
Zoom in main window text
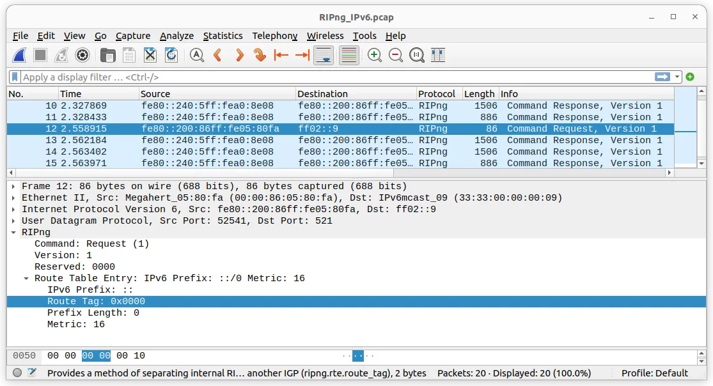point(375,55)
